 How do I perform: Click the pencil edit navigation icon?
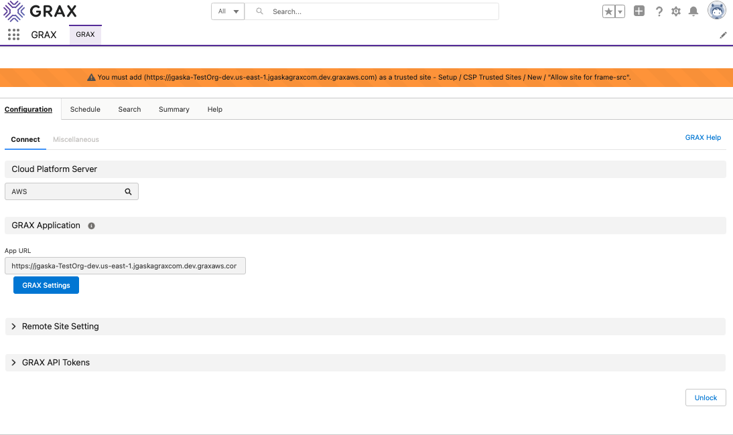(723, 35)
